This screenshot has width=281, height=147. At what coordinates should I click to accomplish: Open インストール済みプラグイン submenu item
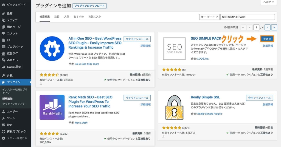click(15, 91)
